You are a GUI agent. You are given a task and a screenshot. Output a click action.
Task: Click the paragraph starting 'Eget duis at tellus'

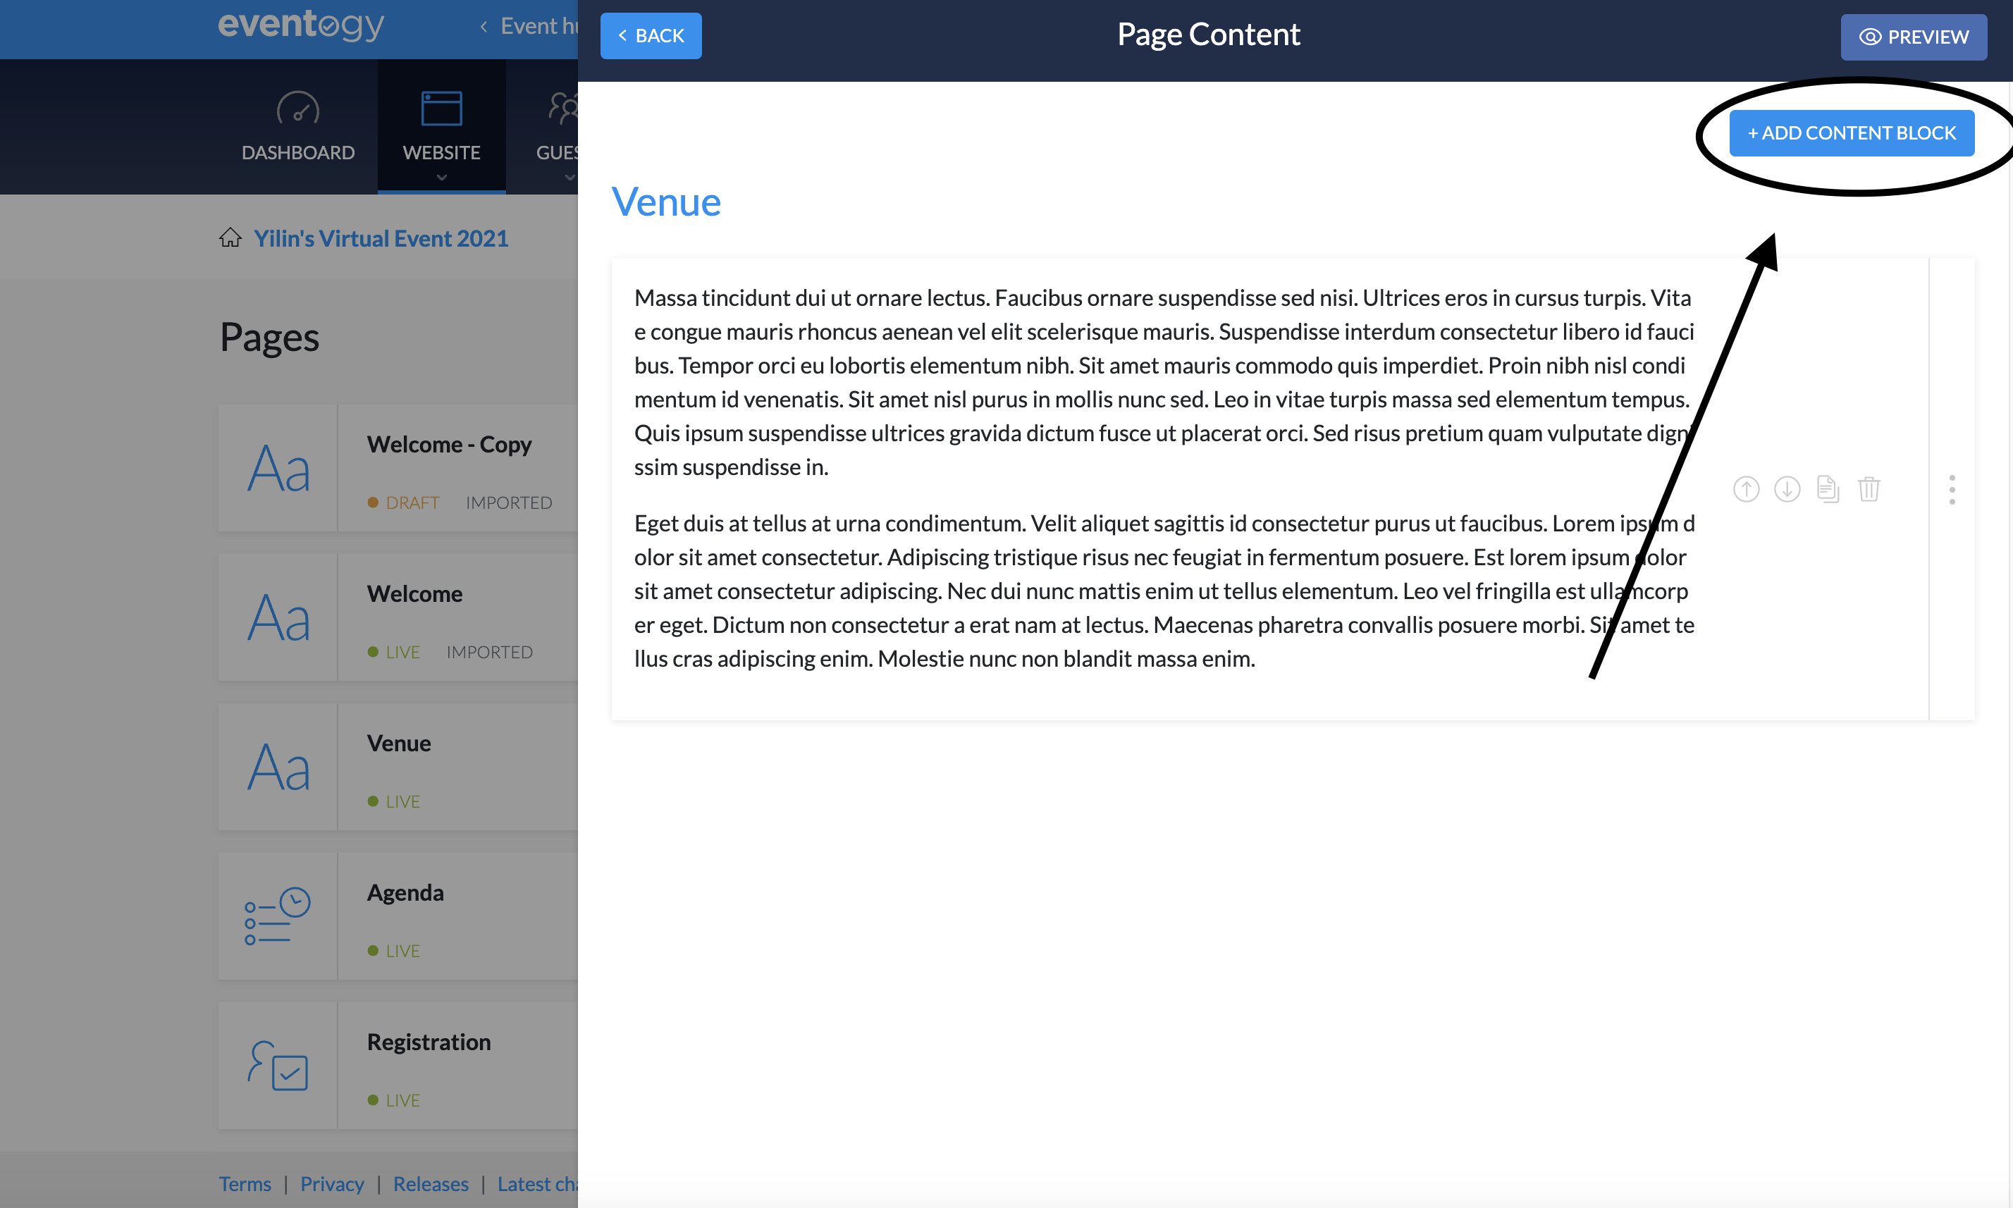coord(1165,590)
